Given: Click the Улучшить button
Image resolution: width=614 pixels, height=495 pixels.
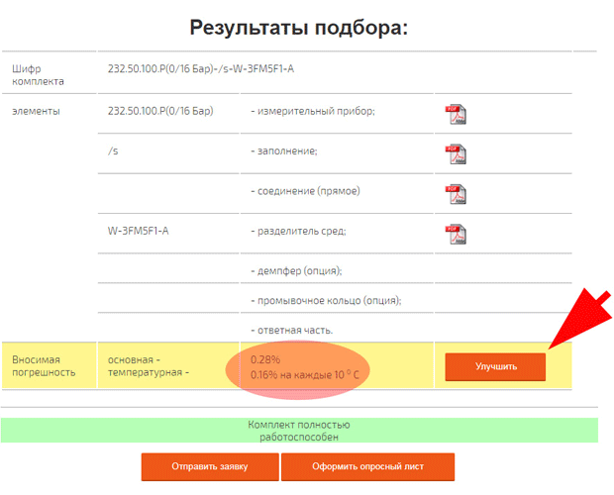Looking at the screenshot, I should (495, 366).
